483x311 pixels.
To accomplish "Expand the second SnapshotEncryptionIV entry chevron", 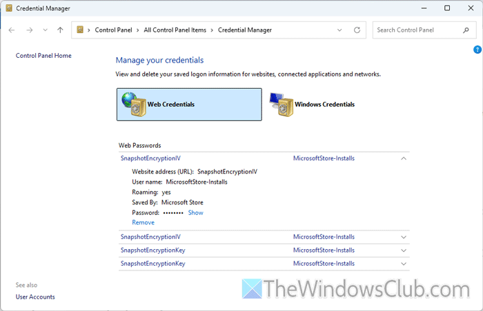I will 404,237.
